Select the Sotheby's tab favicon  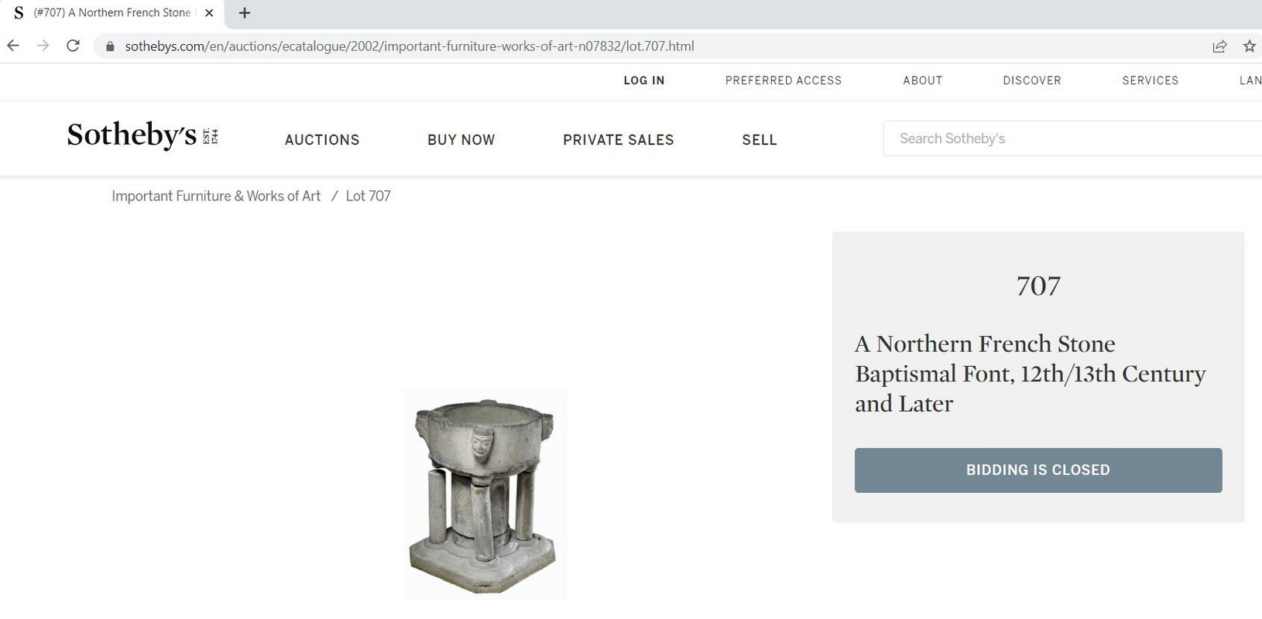tap(17, 12)
